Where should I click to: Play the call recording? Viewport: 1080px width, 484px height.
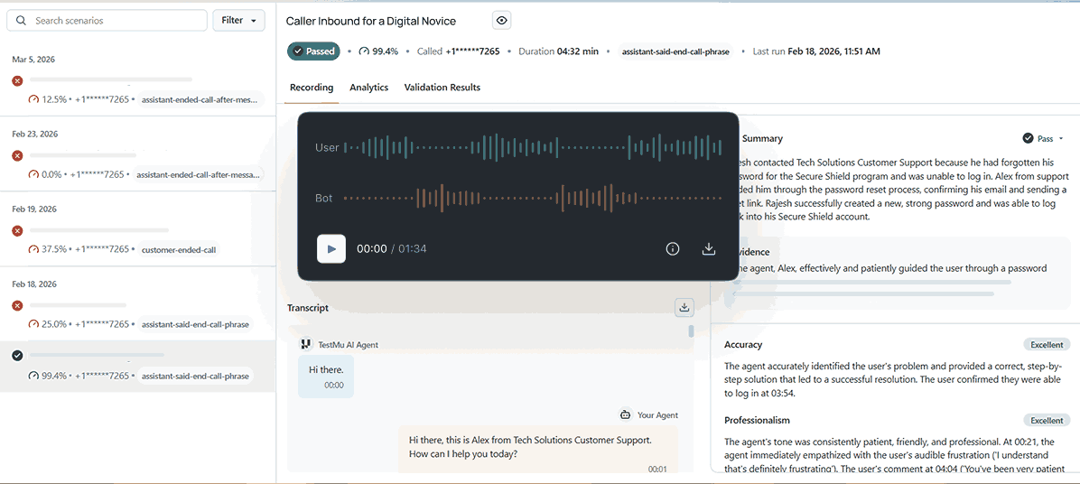[x=331, y=248]
